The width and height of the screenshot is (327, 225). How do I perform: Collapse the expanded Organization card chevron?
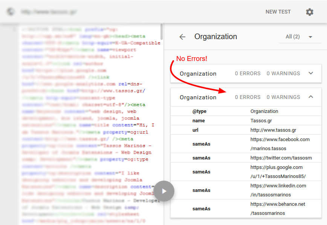click(311, 97)
